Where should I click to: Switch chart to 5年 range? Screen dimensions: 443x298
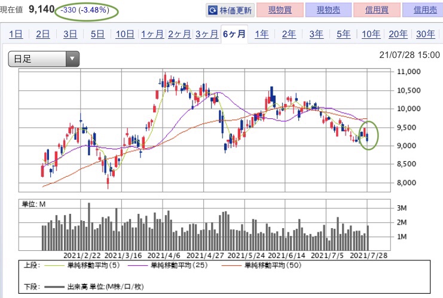343,34
